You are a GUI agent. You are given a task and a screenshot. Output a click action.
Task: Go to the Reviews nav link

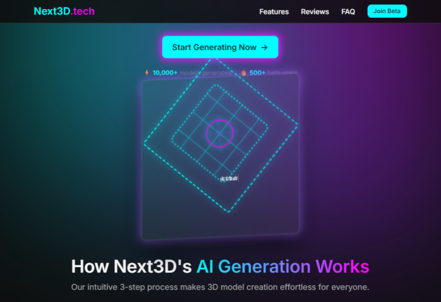315,11
